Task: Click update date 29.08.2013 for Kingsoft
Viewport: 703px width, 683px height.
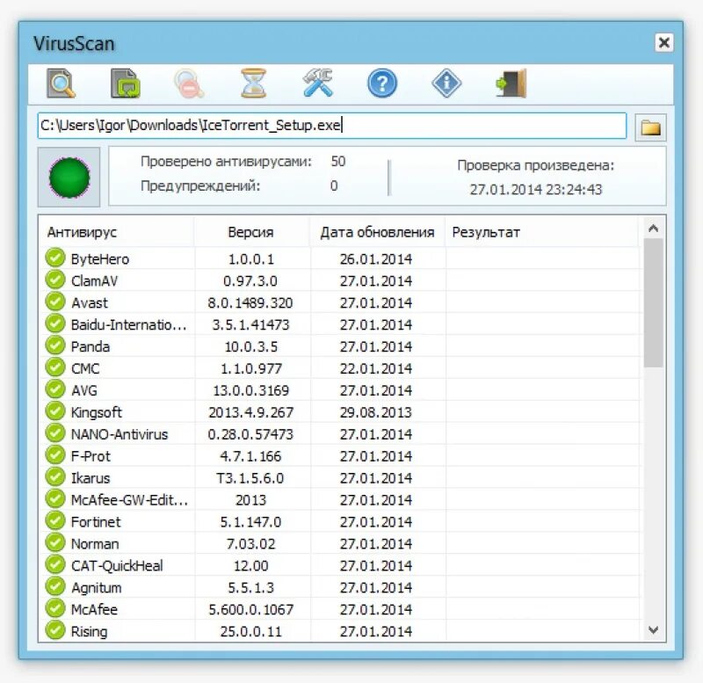Action: [376, 412]
